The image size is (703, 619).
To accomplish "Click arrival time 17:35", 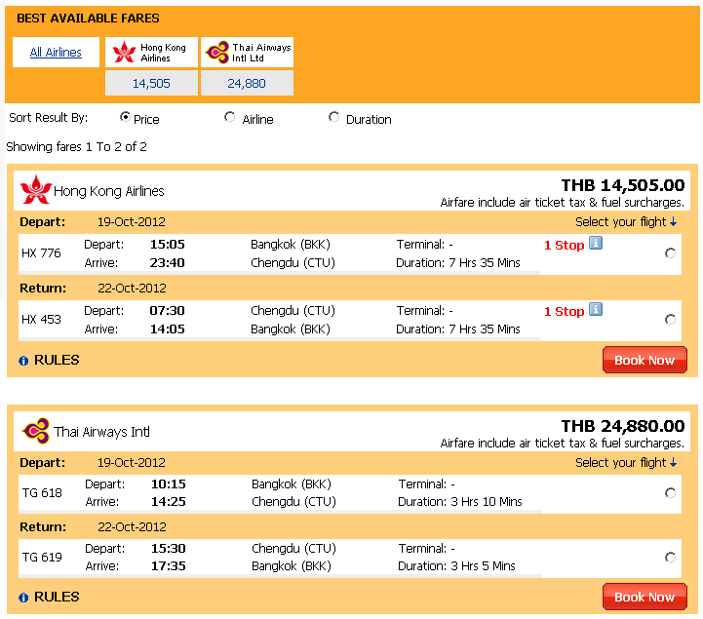I will [x=168, y=566].
